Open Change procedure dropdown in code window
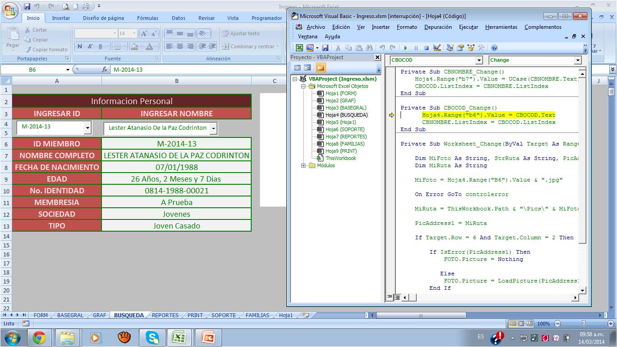Screen dimensions: 617x347 (x=578, y=60)
